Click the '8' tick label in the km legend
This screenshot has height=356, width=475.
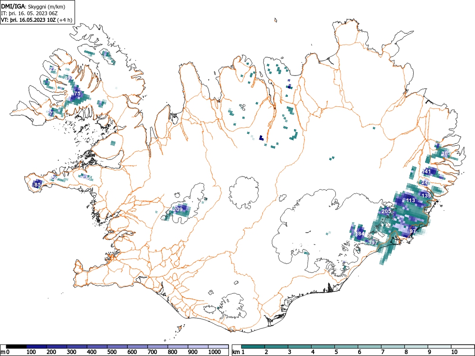click(x=406, y=352)
